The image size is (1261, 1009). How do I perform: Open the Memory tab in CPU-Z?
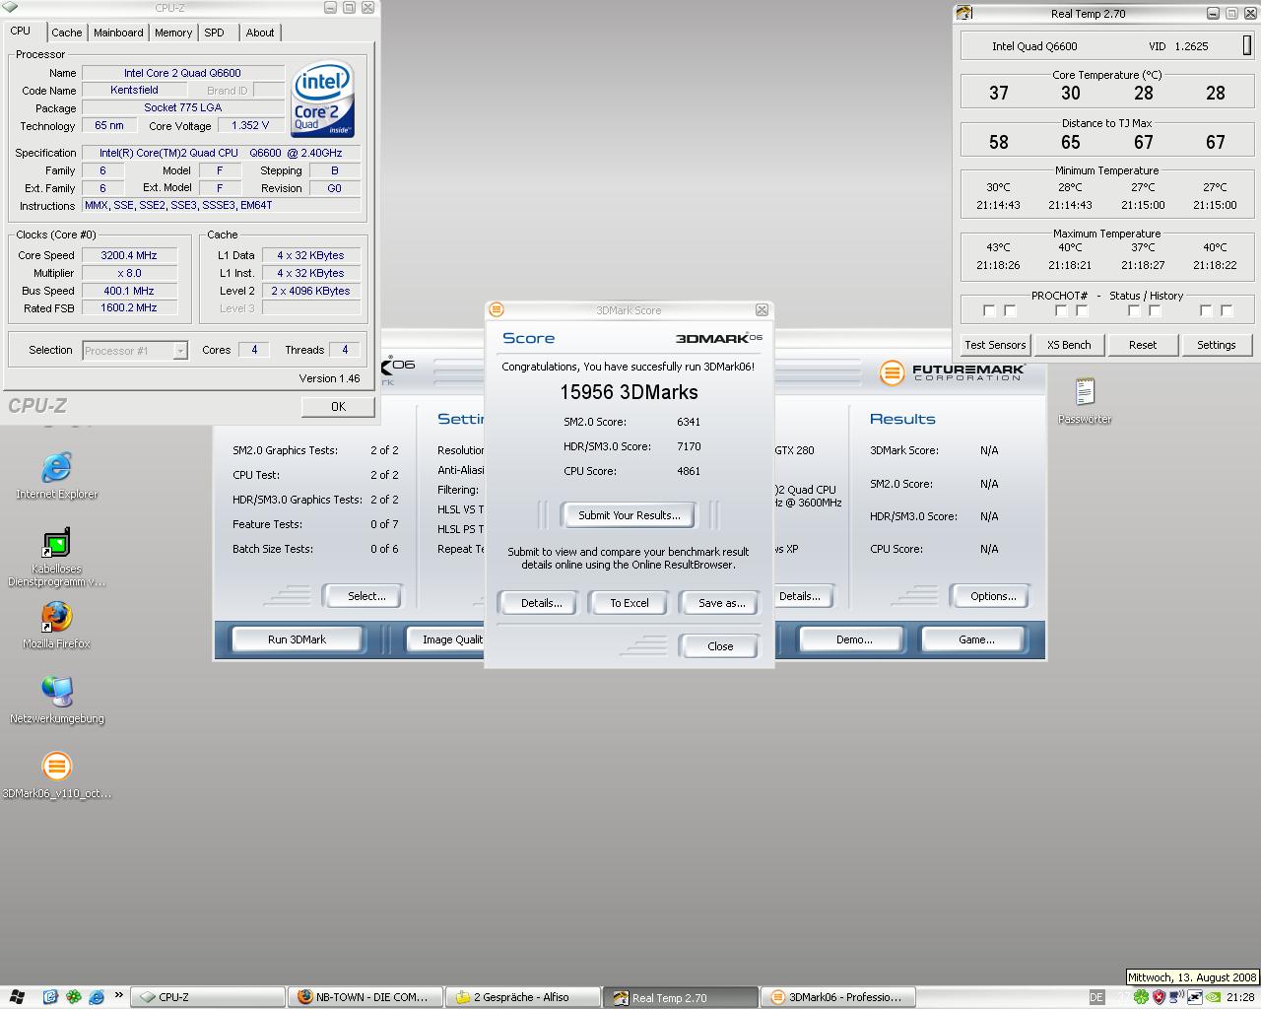[173, 33]
